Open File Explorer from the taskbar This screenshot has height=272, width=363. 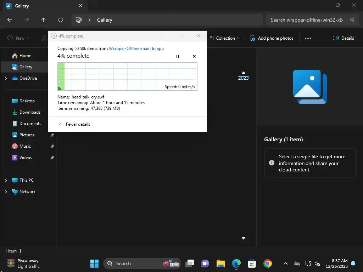tap(220, 263)
